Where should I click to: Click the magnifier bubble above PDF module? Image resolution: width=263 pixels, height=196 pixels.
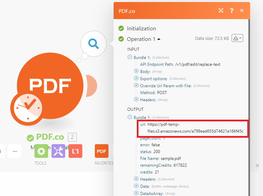(93, 44)
